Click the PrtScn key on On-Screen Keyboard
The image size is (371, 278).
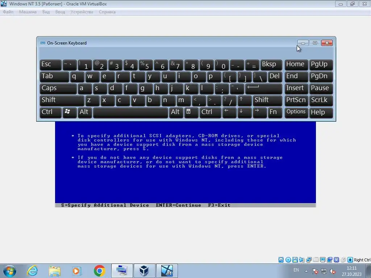[296, 101]
